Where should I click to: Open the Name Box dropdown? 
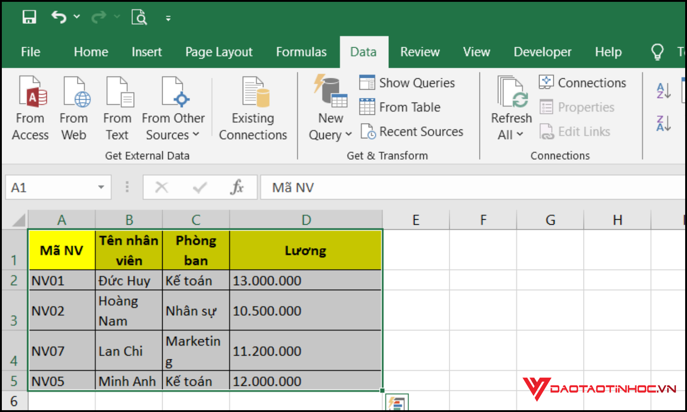[101, 187]
